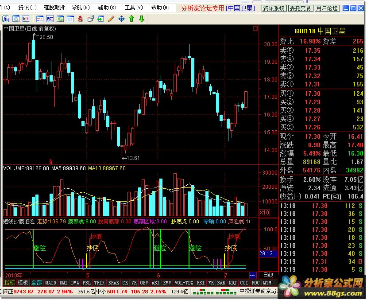367x300 pixels.
Task: Click the 20.58 high price label
Action: 46,37
